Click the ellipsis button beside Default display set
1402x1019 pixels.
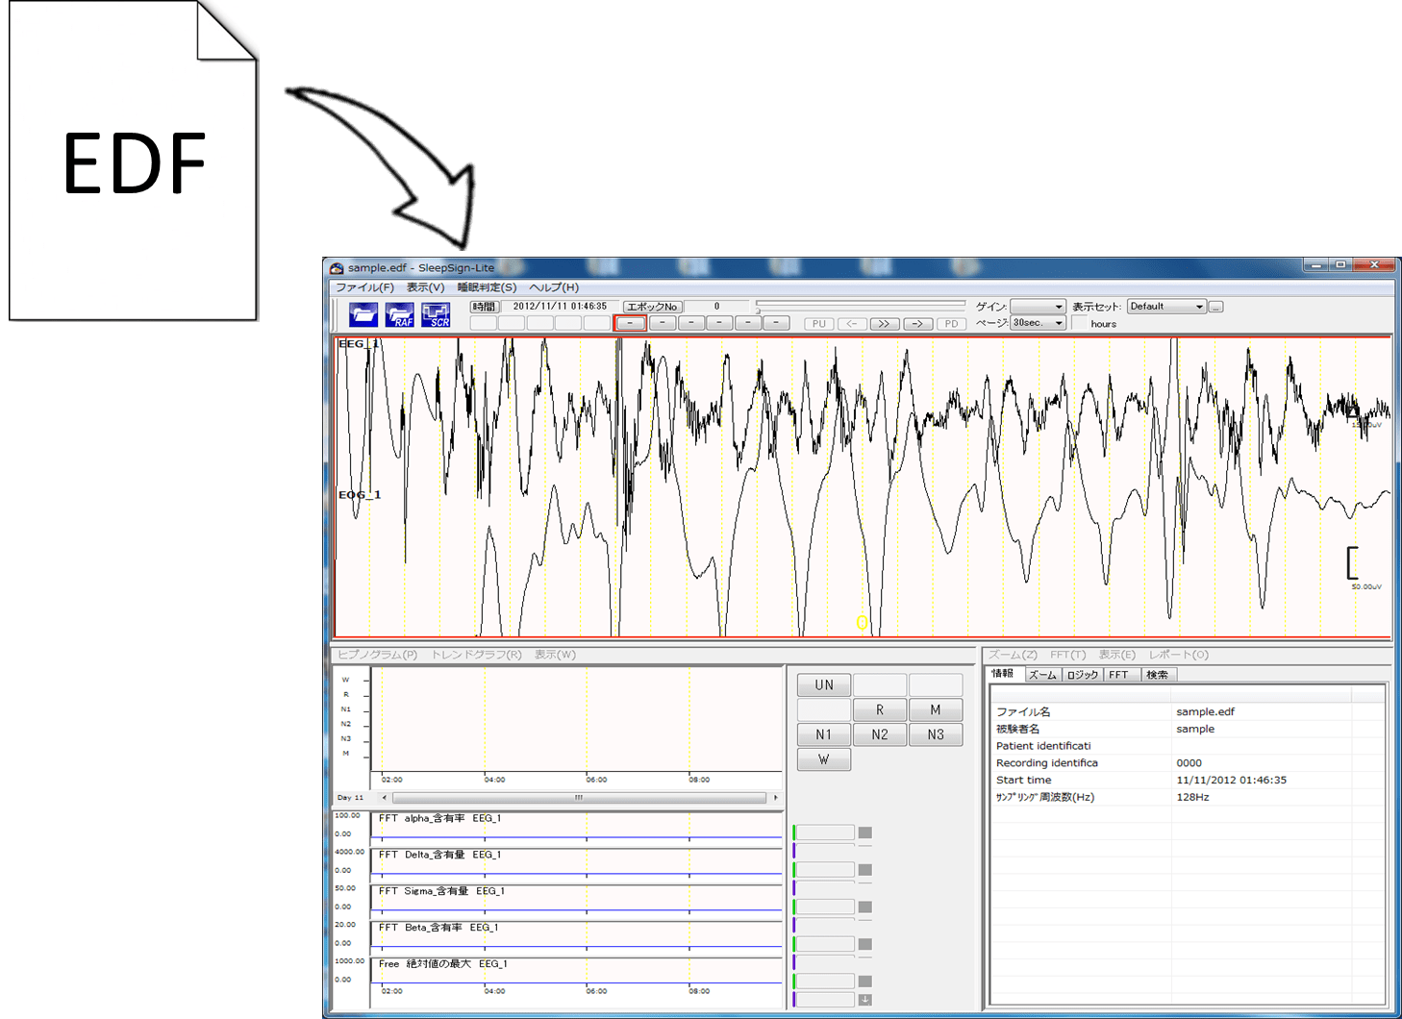click(1215, 307)
